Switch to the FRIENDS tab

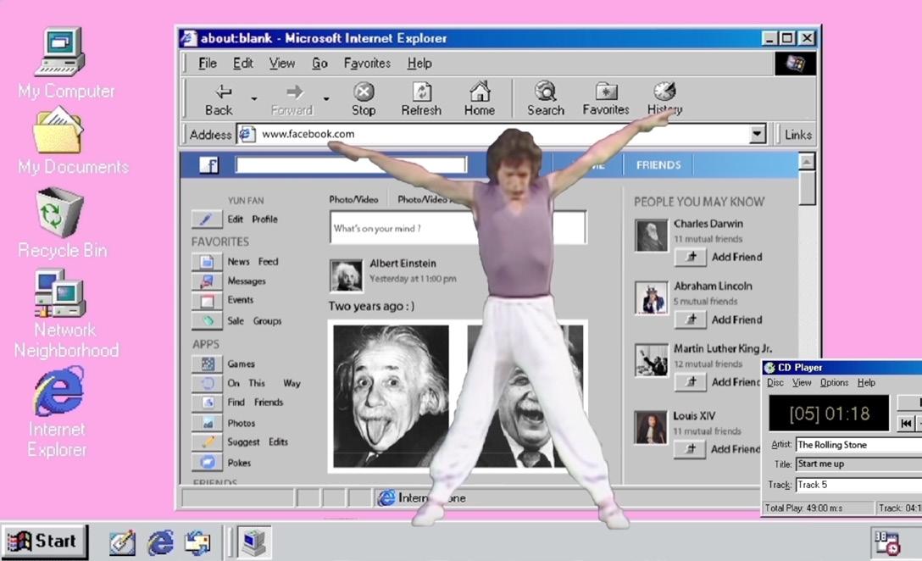tap(658, 165)
